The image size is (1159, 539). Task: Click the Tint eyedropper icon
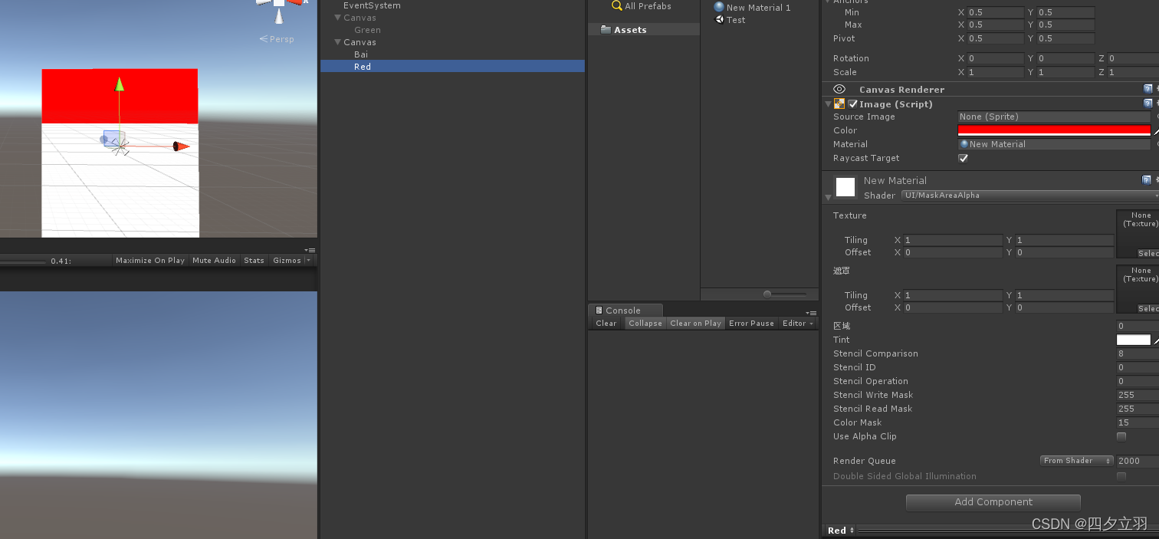[1156, 340]
